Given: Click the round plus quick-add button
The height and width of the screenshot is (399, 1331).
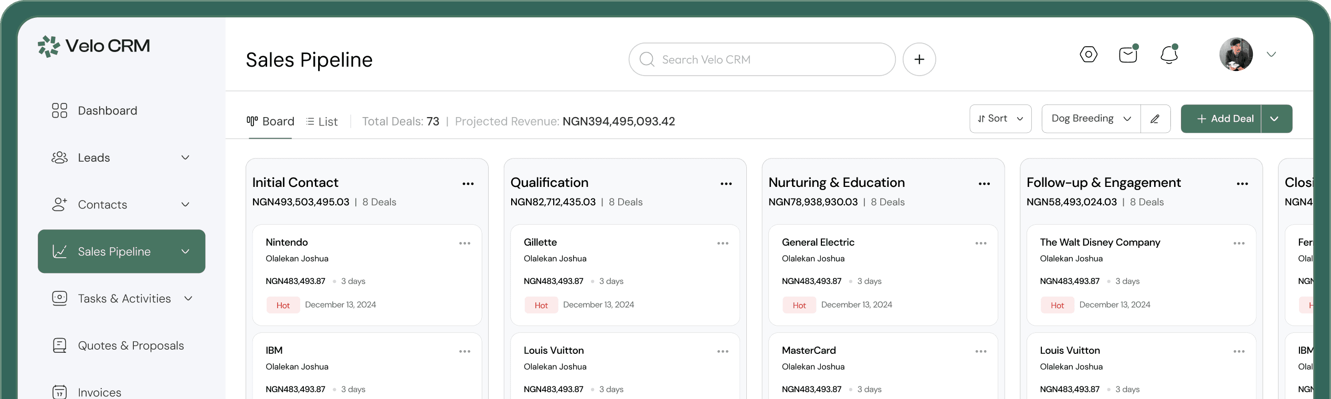Looking at the screenshot, I should coord(919,59).
